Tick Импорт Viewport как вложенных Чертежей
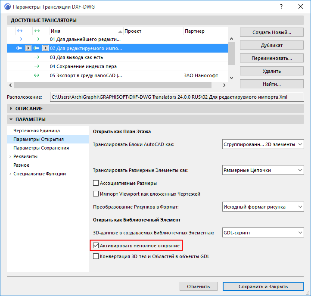 click(x=96, y=193)
